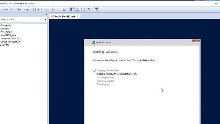Select Windows Server 2012 virtual machine
Viewport: 220px width, 124px height.
point(11,38)
